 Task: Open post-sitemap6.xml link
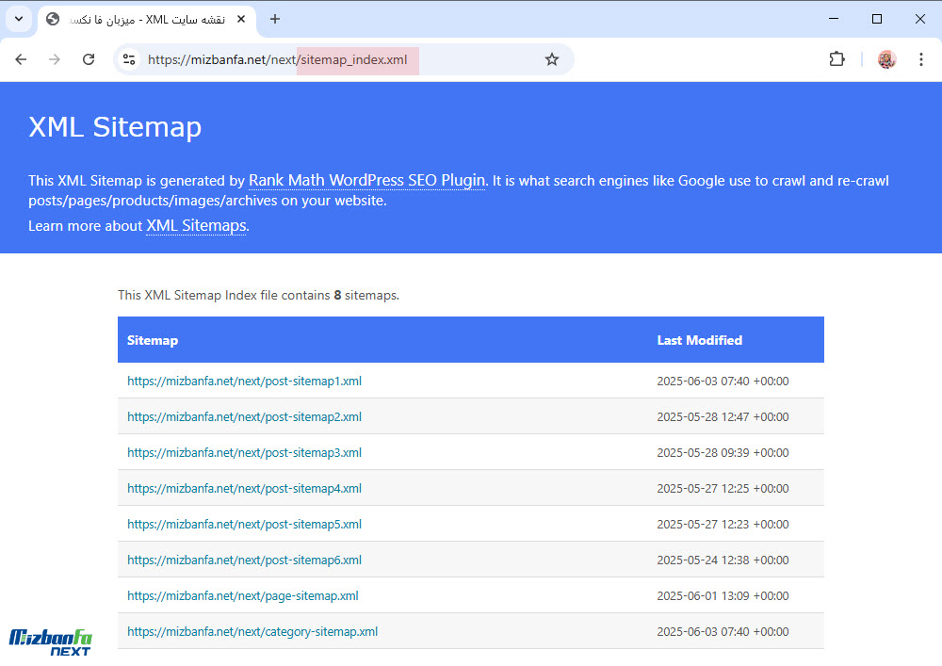(x=245, y=560)
